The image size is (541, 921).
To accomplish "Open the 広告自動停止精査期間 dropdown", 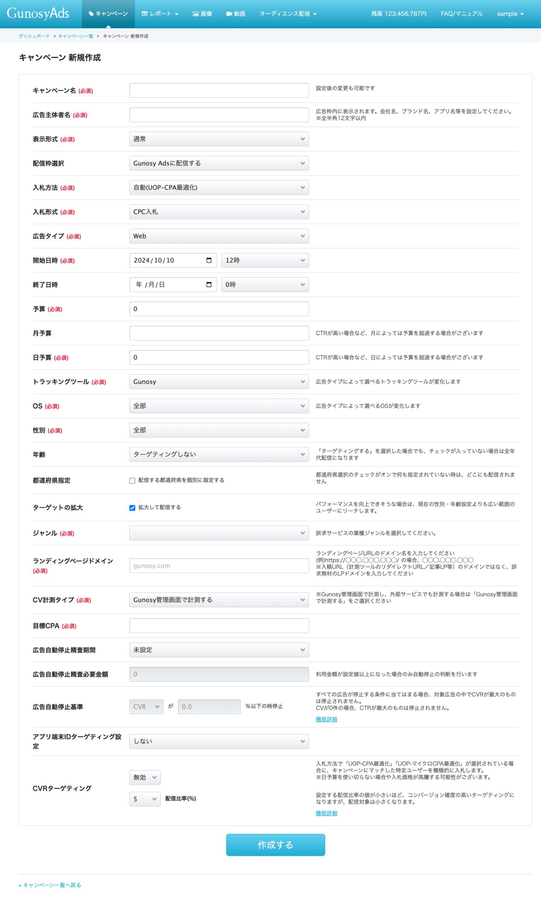I will [219, 650].
